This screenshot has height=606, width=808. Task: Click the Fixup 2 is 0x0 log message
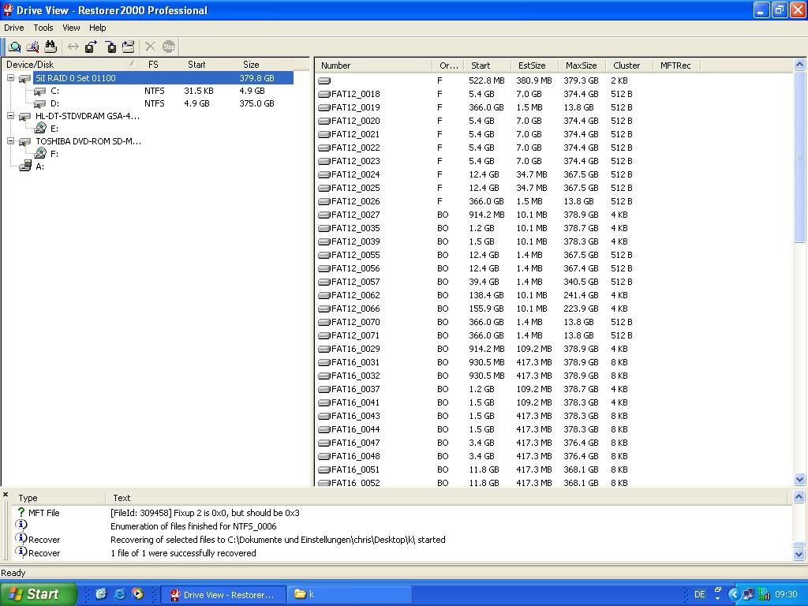(204, 513)
